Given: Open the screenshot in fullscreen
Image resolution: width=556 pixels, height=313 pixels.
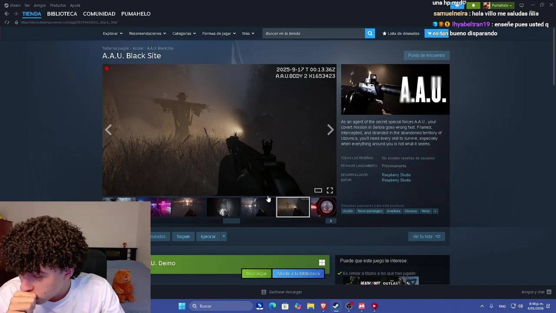Looking at the screenshot, I should tap(330, 190).
